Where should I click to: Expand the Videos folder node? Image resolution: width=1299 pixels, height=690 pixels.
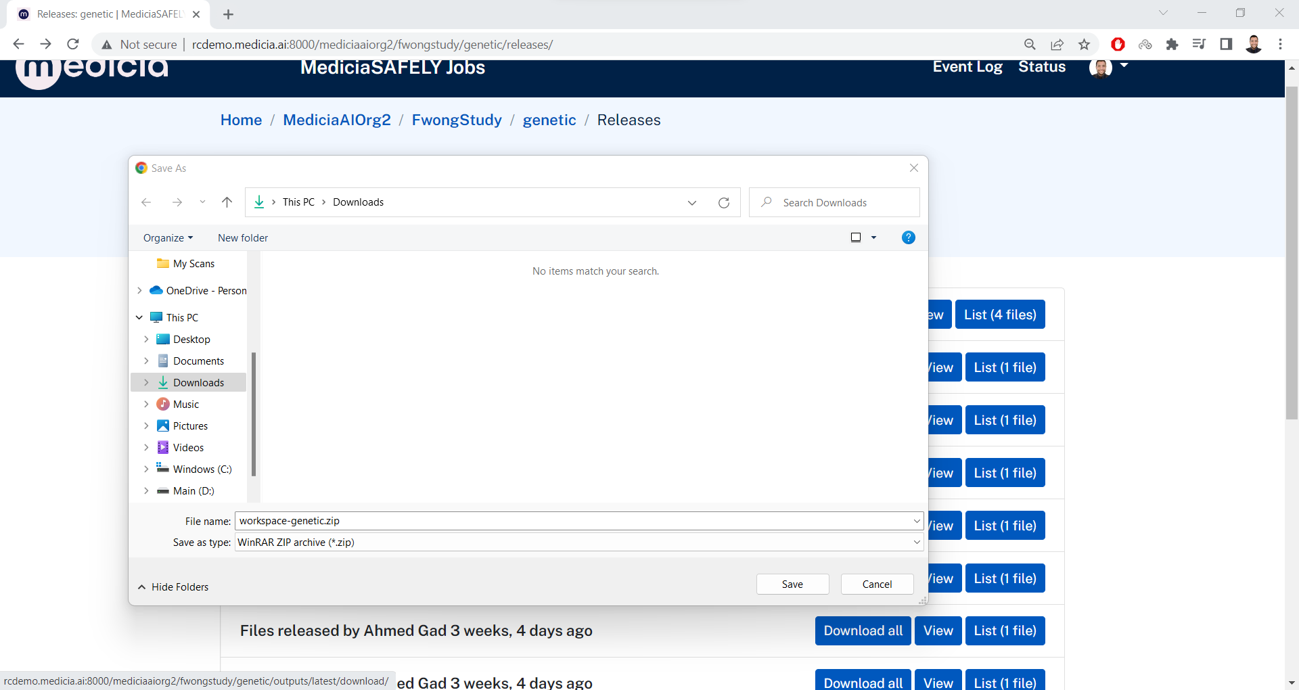146,447
